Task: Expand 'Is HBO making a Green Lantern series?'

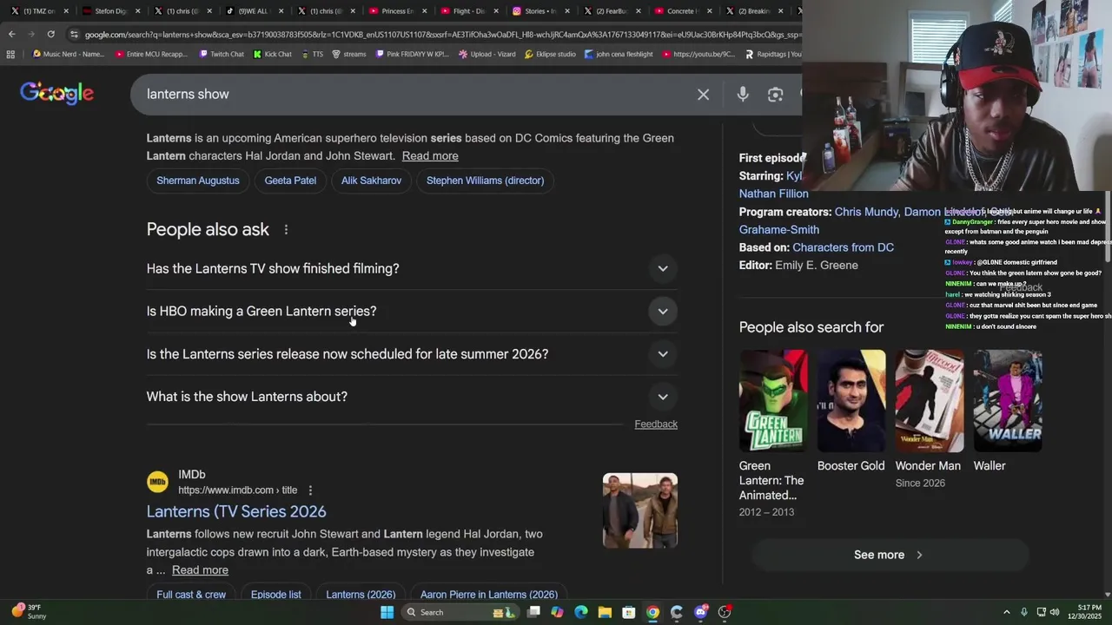Action: pos(412,311)
